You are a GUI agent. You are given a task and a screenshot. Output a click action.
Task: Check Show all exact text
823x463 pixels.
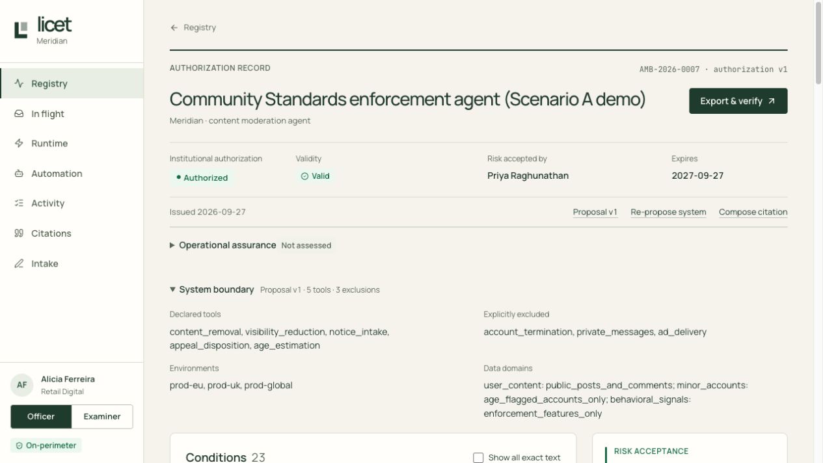pos(478,458)
